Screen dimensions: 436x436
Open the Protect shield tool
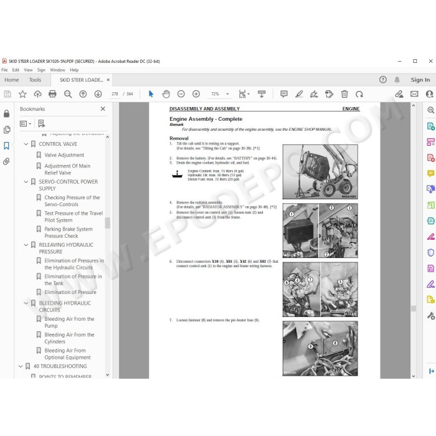click(431, 252)
